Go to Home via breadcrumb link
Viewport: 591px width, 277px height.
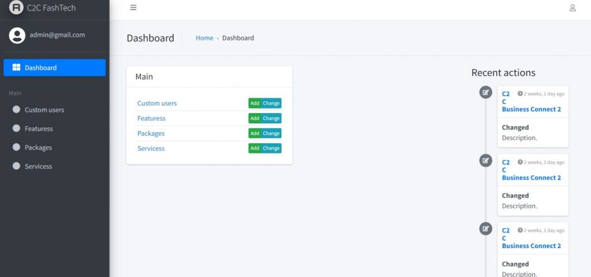tap(204, 38)
